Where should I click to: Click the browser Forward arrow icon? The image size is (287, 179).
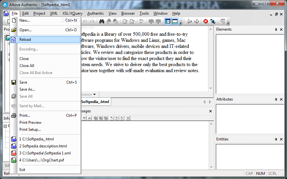coord(197,21)
